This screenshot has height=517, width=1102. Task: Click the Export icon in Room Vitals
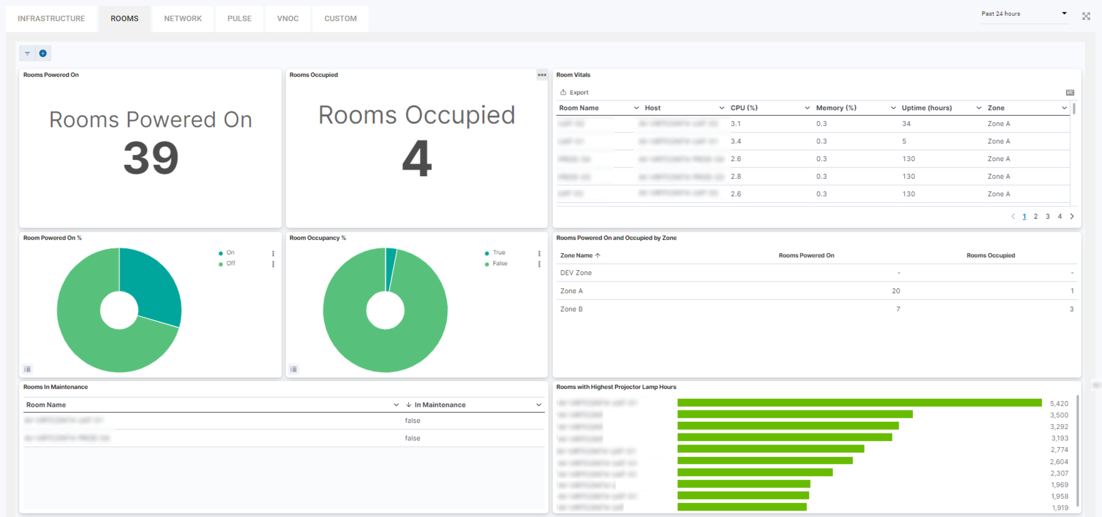(x=563, y=92)
